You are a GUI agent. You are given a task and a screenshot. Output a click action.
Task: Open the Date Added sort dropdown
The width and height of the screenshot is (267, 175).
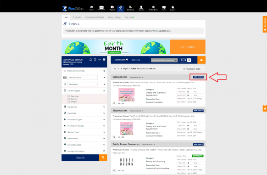click(x=164, y=60)
